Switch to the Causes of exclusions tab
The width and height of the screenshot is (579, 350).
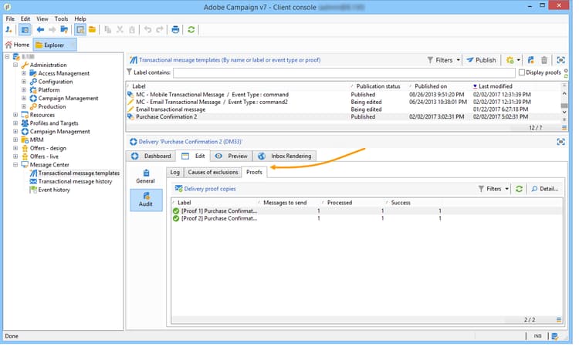pyautogui.click(x=213, y=173)
